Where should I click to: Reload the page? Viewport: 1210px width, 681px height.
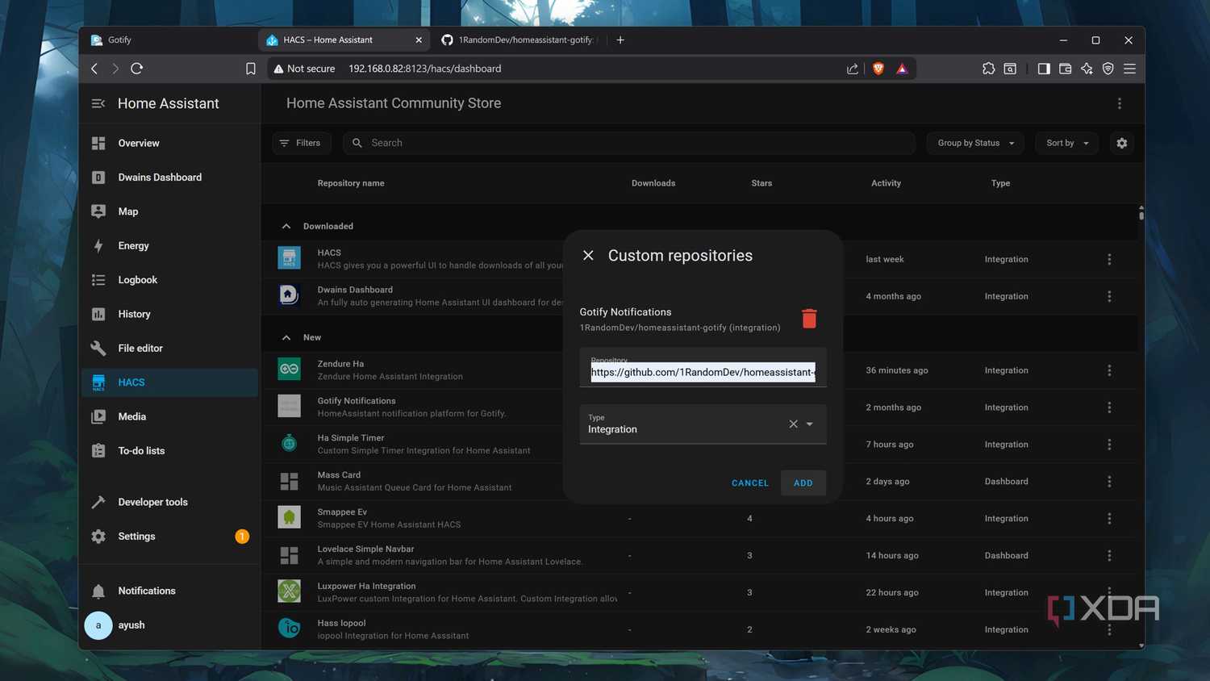point(137,69)
